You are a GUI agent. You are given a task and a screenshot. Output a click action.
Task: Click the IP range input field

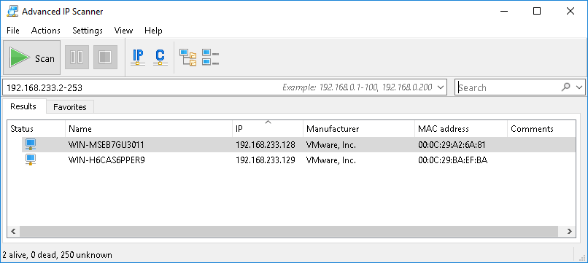click(225, 87)
